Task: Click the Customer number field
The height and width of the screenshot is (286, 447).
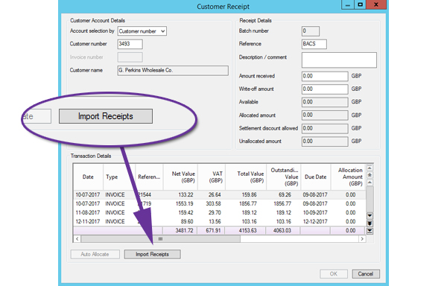Action: [130, 44]
